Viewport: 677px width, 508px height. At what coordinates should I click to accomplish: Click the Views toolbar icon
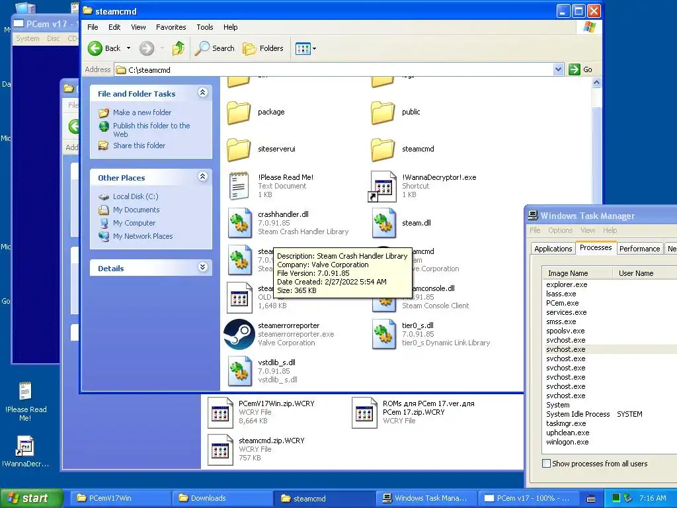pyautogui.click(x=303, y=49)
